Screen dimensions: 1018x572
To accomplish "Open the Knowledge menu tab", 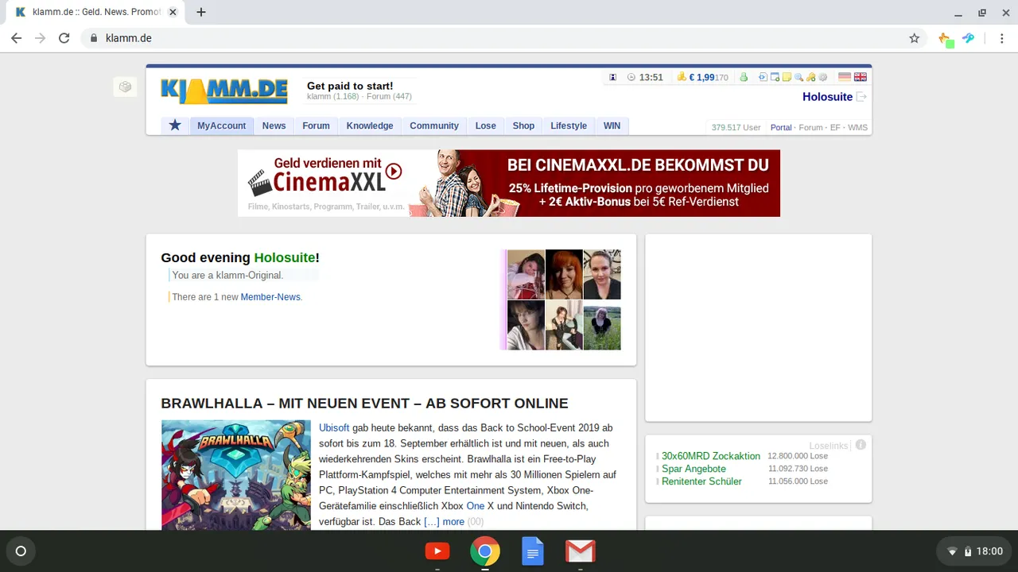I will tap(370, 126).
